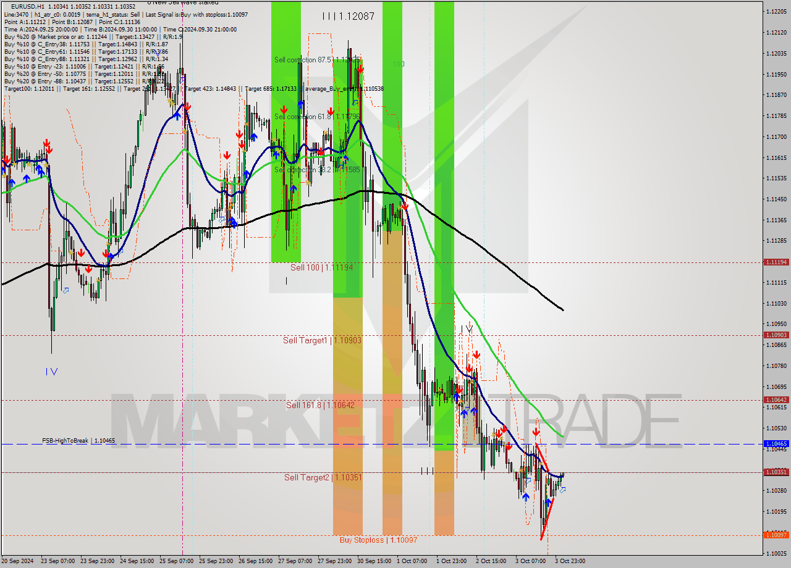The width and height of the screenshot is (791, 568).
Task: Click 'Buy %20 @ Market price' entry line
Action: point(93,36)
